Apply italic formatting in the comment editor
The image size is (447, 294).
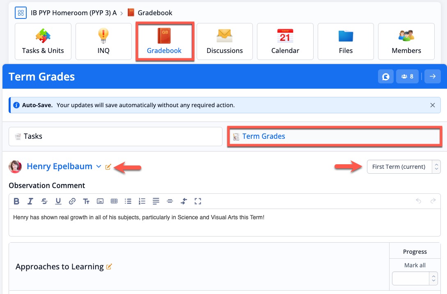click(30, 201)
